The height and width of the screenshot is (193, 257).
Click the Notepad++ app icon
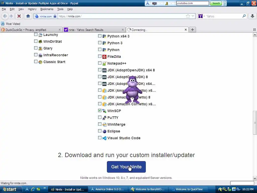coord(104,63)
